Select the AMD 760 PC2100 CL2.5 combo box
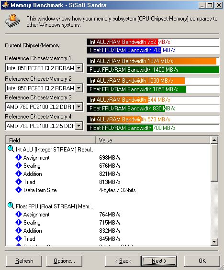 pos(44,126)
